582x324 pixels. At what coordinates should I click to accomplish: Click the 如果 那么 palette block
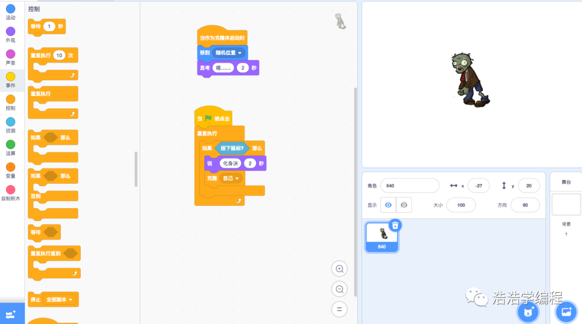(53, 146)
